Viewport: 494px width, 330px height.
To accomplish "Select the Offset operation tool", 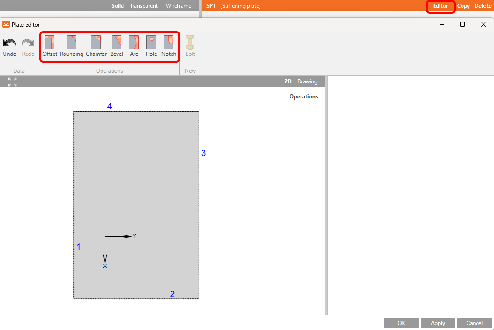I will tap(50, 45).
